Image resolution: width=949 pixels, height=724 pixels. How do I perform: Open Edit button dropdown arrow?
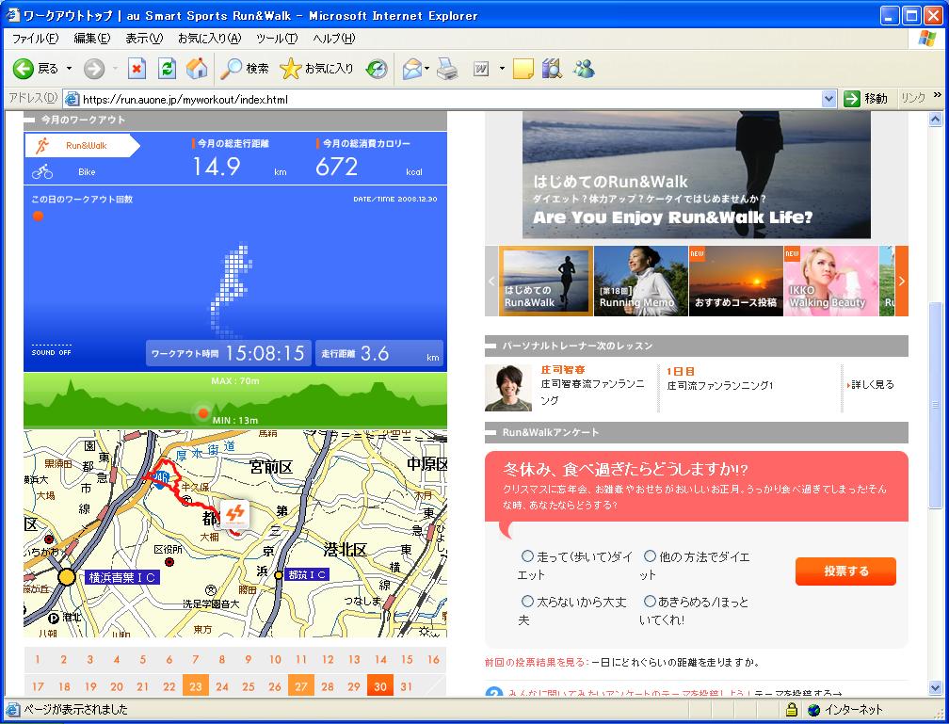502,69
